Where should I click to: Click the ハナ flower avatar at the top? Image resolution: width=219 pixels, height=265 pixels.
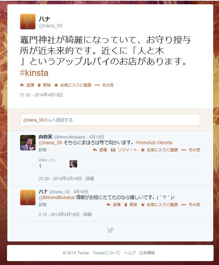click(28, 22)
